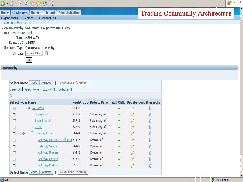Open browser Favorites star icon
The height and width of the screenshot is (182, 243).
pos(38,4)
